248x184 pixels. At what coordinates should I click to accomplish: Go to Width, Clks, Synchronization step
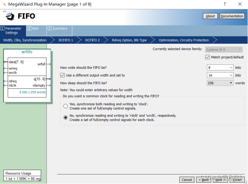(25, 40)
